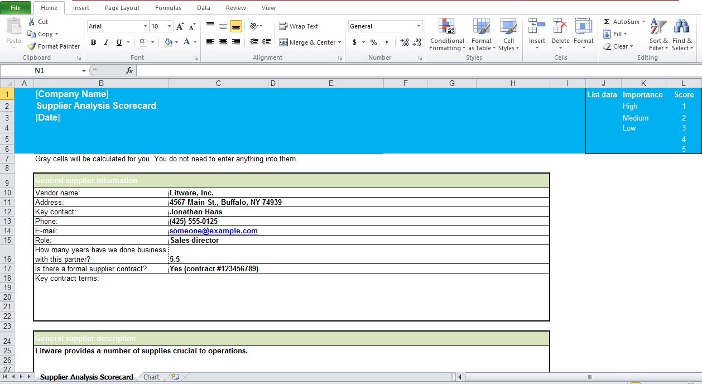Toggle Wrap Text
Viewport: 702px width, 384px height.
(x=299, y=26)
